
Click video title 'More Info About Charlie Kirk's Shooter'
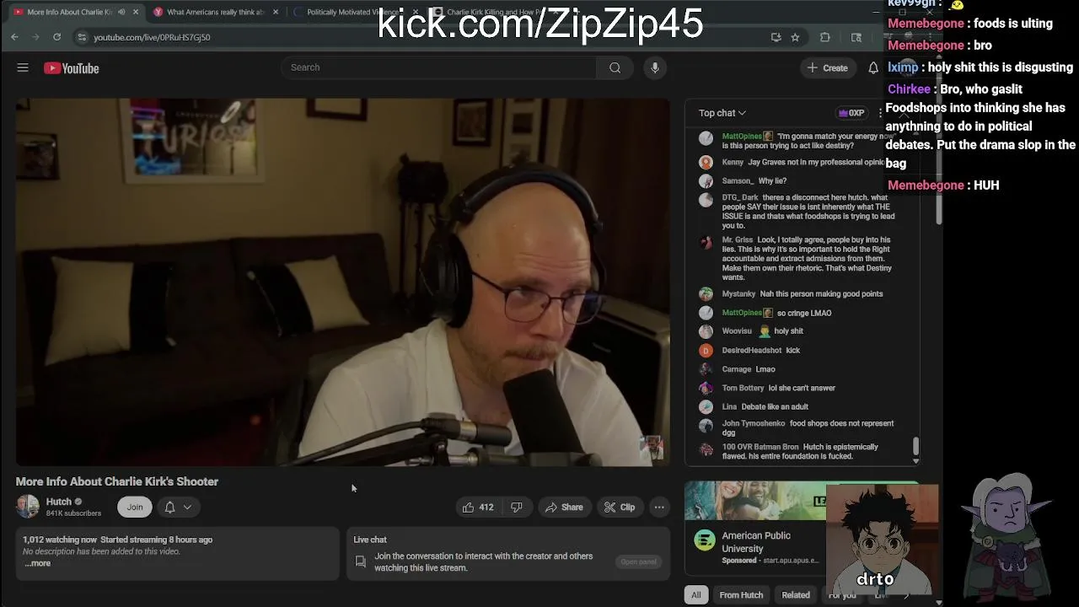[x=117, y=481]
